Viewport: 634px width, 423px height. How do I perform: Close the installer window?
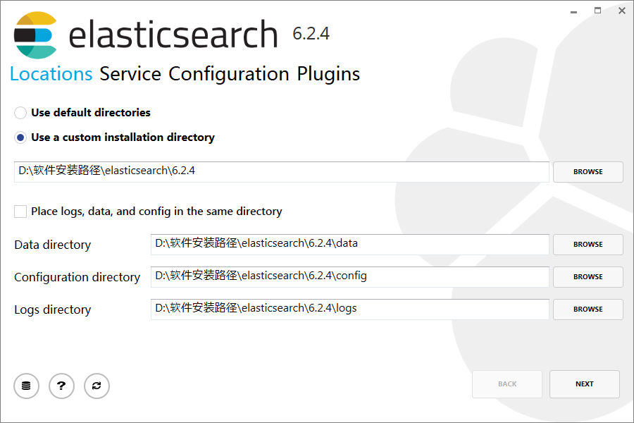[x=622, y=11]
